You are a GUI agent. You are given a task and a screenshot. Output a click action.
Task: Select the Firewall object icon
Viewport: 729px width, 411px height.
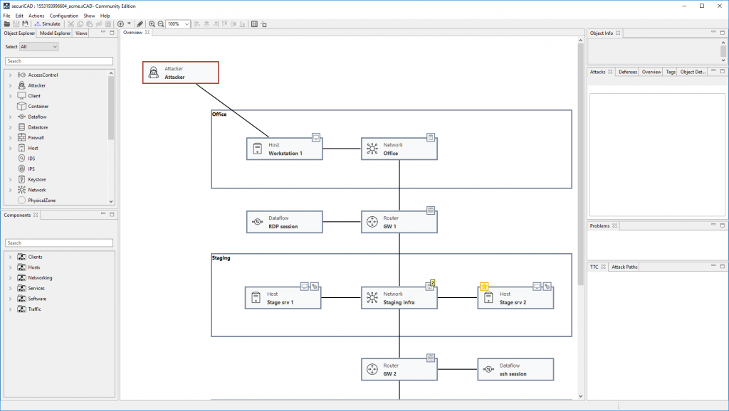21,137
